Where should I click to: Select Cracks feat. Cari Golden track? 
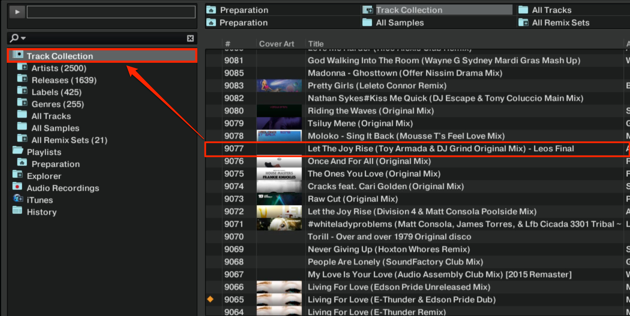(x=386, y=186)
